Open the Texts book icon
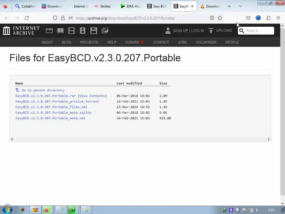The width and height of the screenshot is (285, 214). coord(60,31)
